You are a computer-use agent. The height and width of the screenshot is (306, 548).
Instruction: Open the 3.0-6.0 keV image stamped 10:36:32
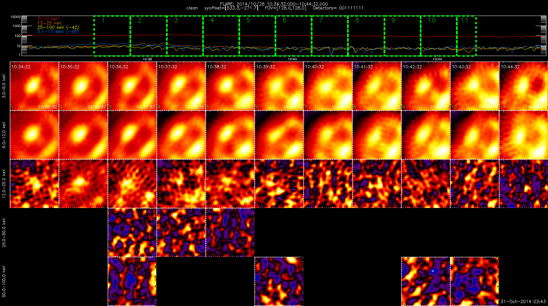[132, 86]
